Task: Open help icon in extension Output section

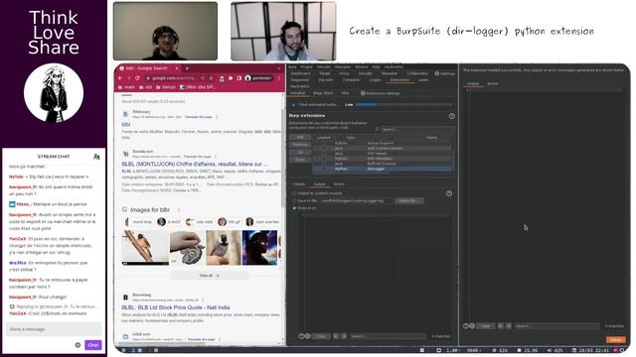Action: pyautogui.click(x=449, y=193)
